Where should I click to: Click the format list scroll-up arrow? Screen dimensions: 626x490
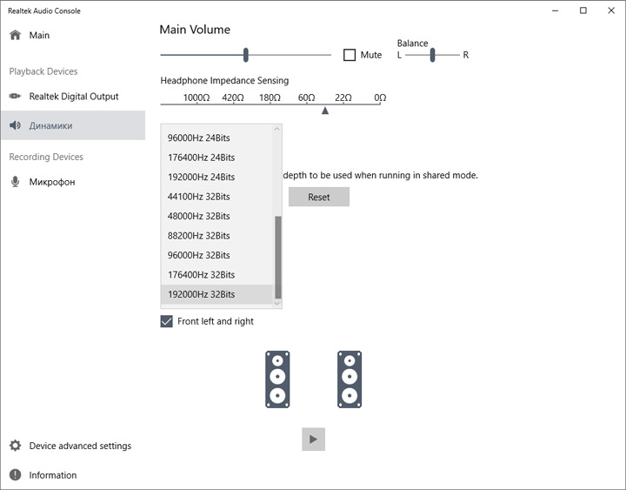pos(277,129)
